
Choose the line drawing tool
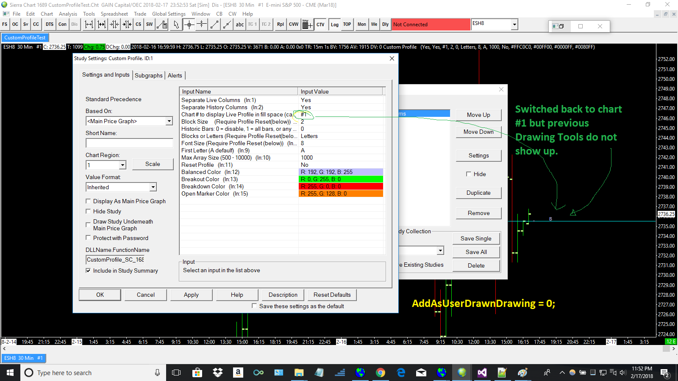(x=214, y=25)
